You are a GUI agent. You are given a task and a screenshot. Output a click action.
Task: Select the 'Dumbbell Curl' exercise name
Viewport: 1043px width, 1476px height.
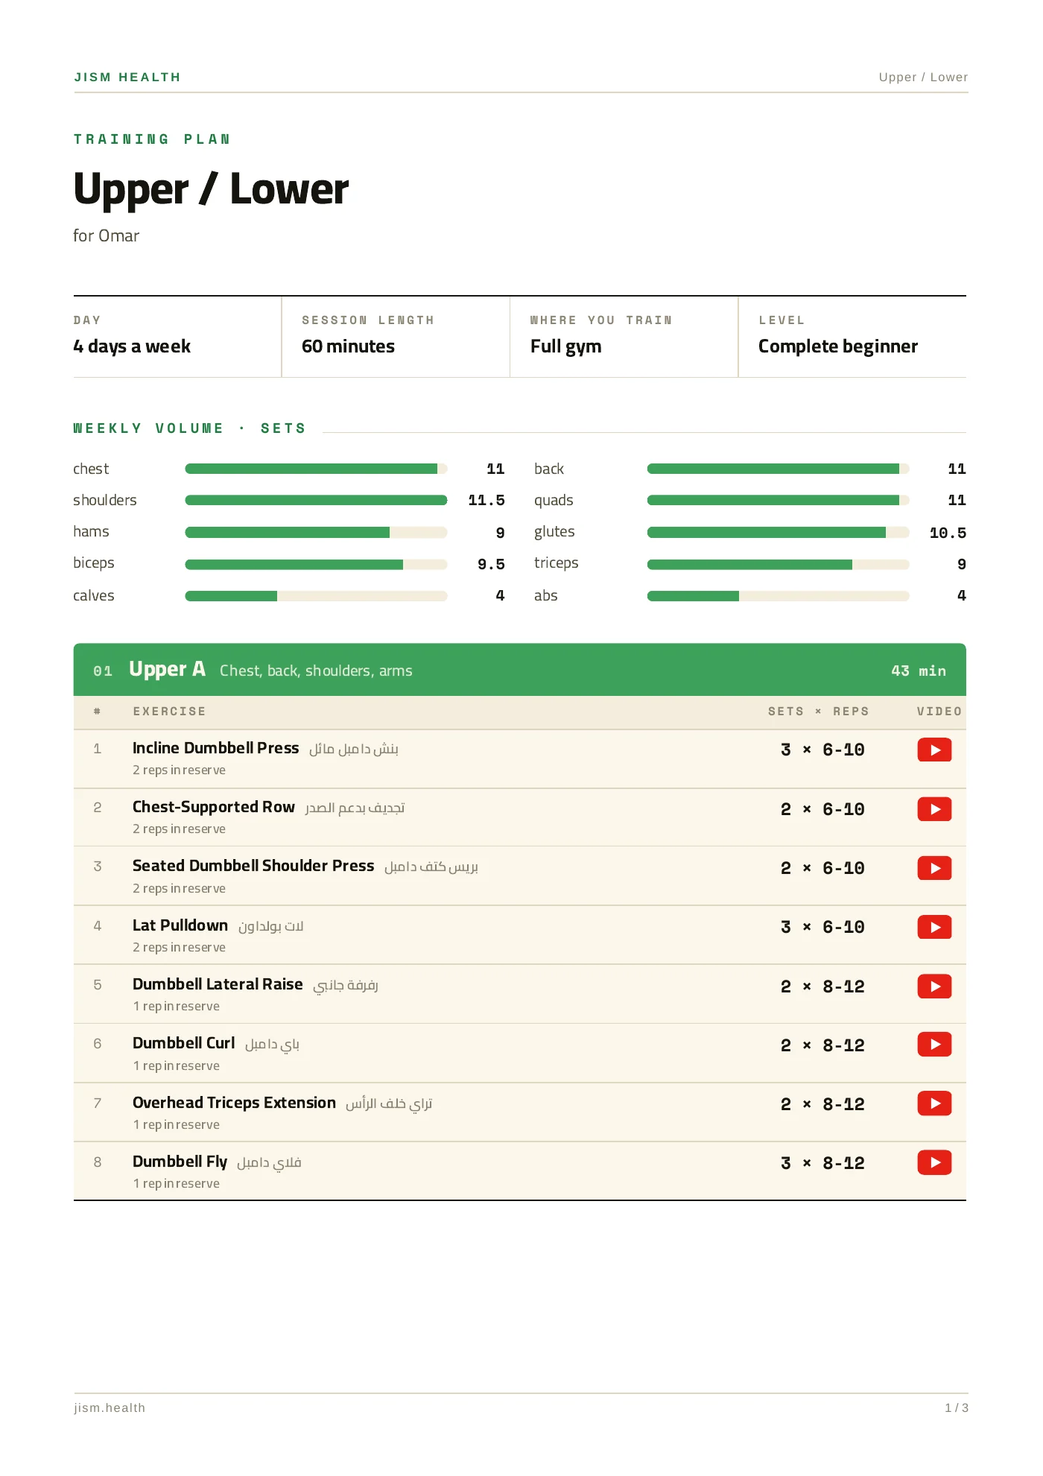(x=183, y=1043)
